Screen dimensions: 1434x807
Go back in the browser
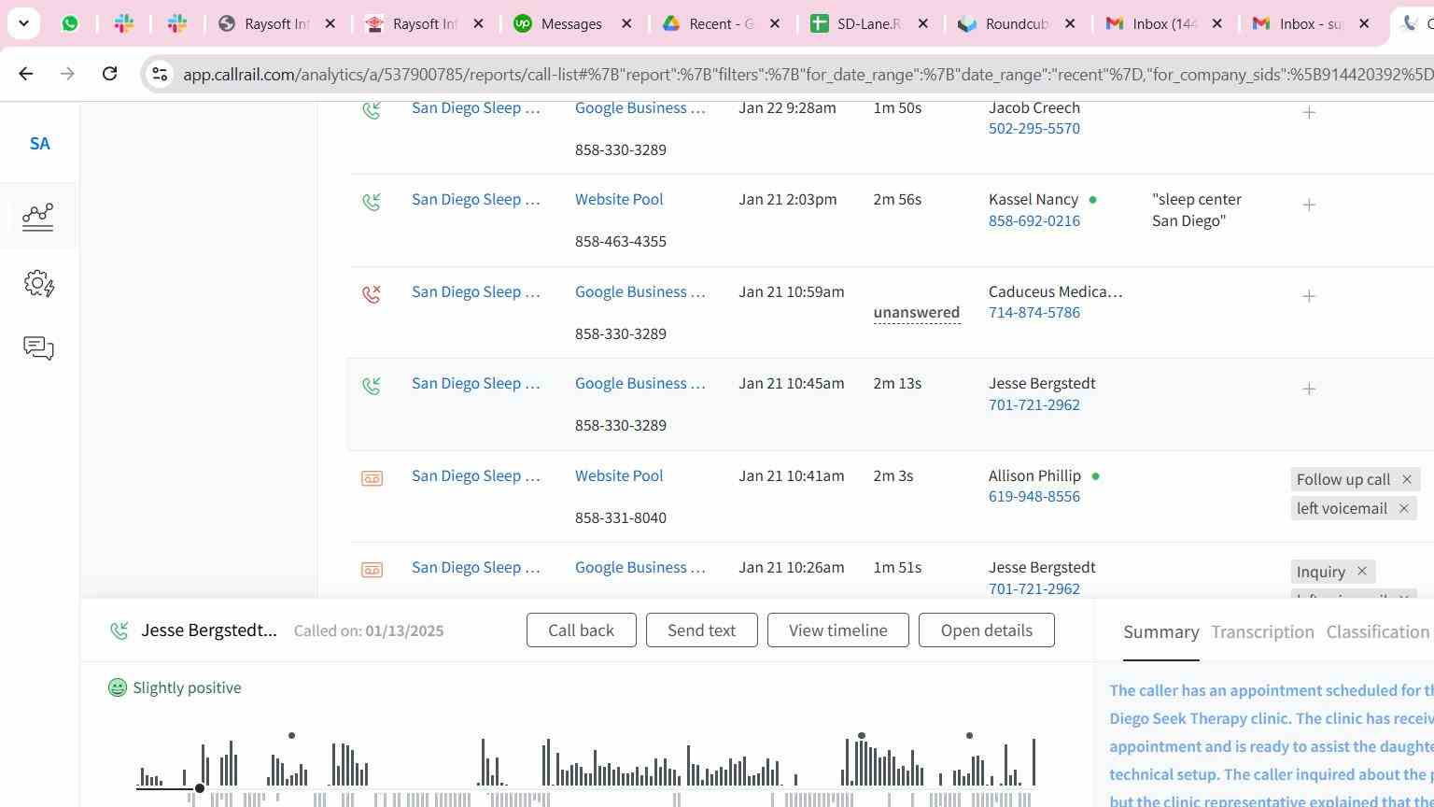coord(26,74)
